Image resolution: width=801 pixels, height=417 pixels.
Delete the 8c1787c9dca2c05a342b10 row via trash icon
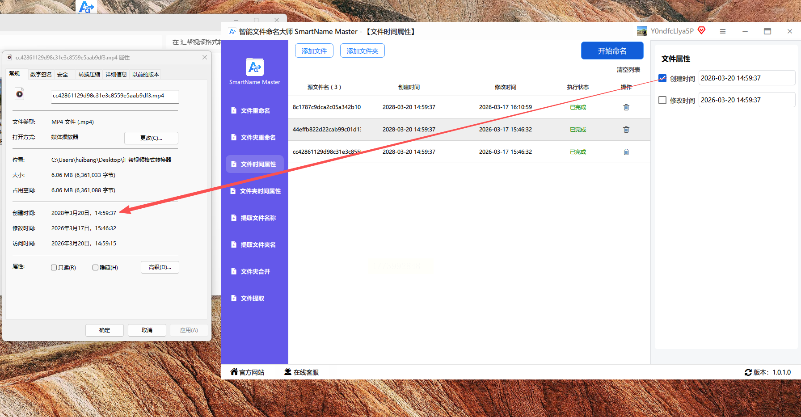(626, 107)
